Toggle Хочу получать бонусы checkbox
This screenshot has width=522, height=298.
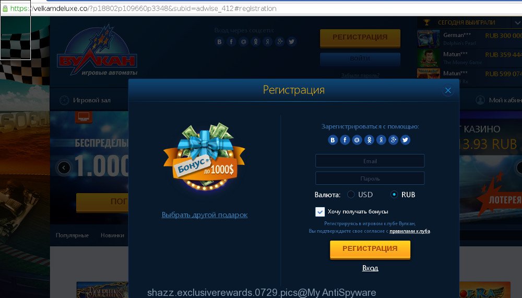click(320, 212)
